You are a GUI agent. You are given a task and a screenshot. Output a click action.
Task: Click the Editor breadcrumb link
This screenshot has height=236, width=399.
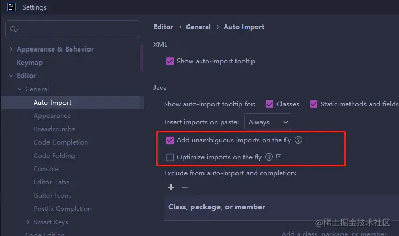pos(163,27)
